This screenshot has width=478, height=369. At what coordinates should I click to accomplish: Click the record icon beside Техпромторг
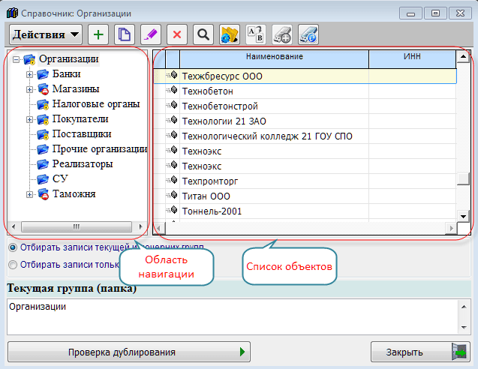click(173, 180)
